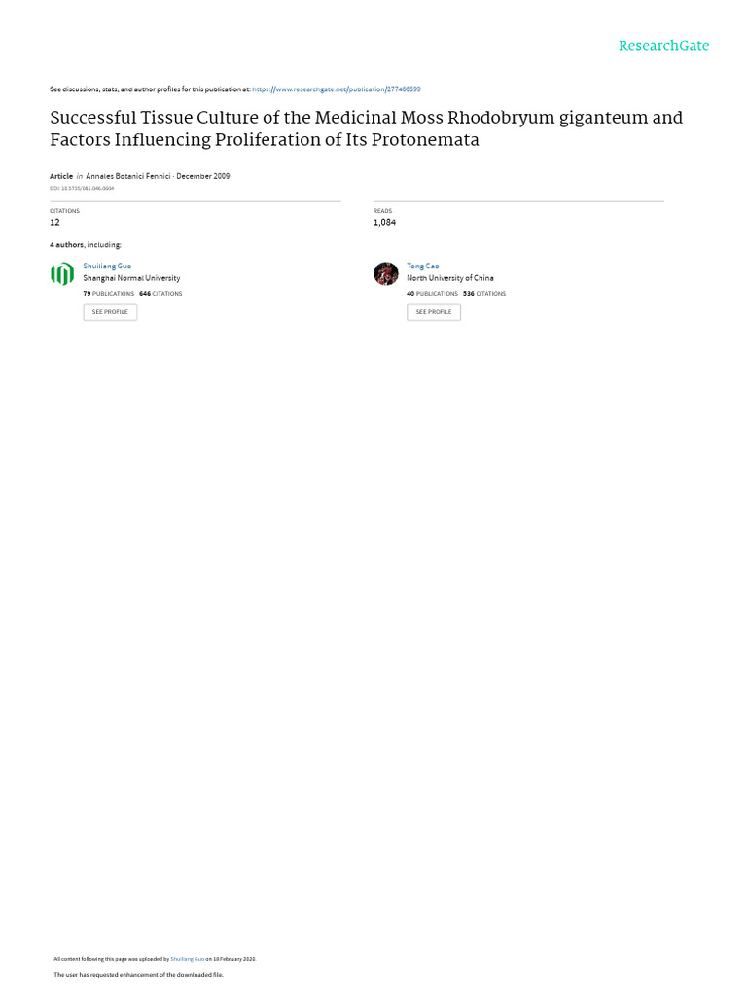The image size is (747, 996).
Task: Click North University of China affiliation
Action: (x=450, y=278)
